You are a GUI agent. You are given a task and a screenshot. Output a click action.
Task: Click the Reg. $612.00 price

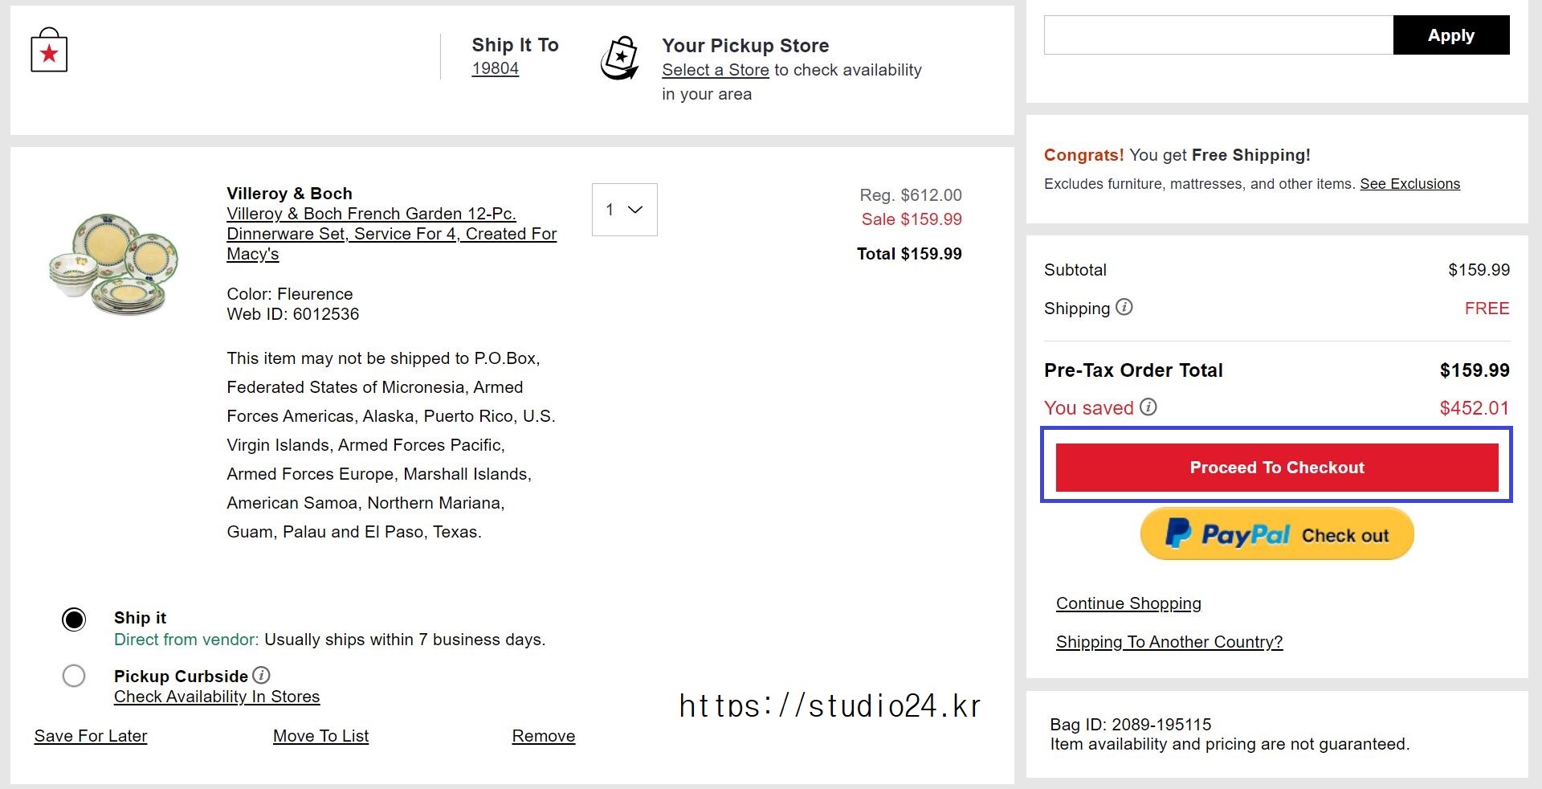tap(911, 195)
